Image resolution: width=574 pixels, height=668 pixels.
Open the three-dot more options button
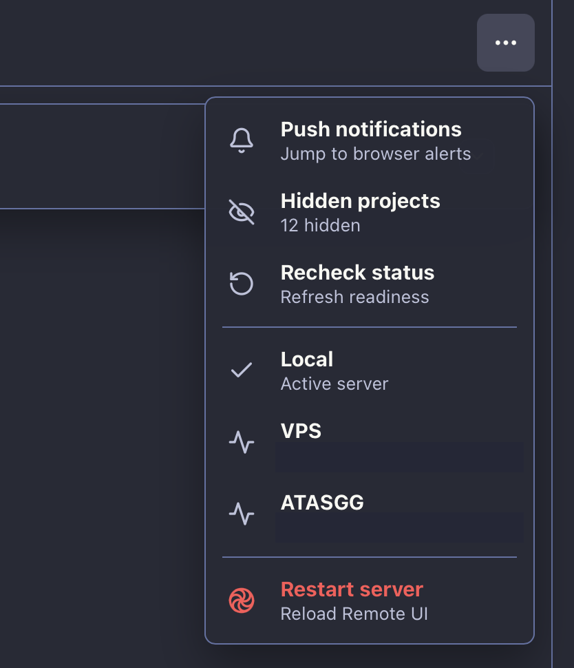[505, 43]
